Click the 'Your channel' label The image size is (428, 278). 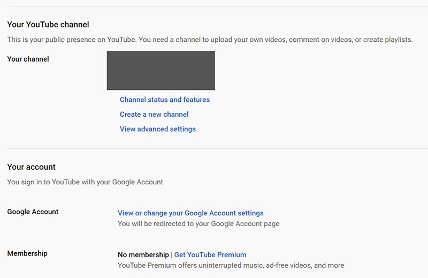point(28,59)
